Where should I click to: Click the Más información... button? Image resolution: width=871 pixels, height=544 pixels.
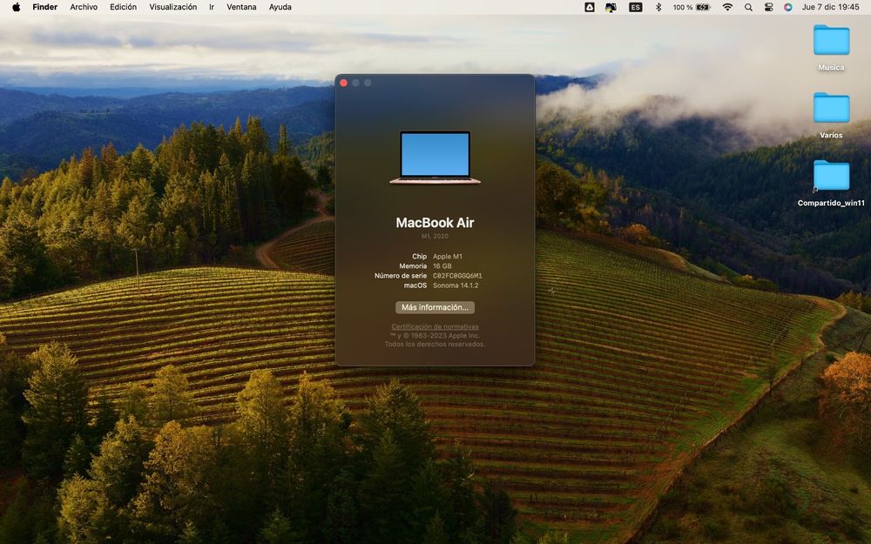point(435,307)
